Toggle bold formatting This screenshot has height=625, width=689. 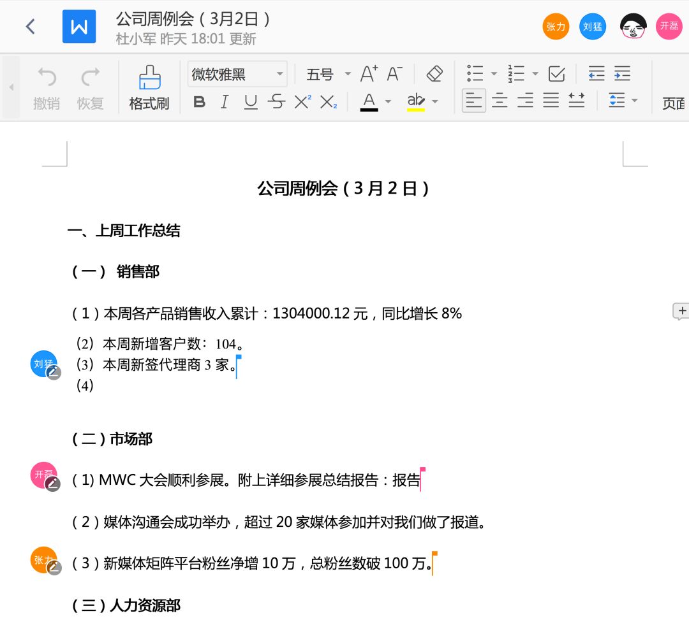[199, 102]
